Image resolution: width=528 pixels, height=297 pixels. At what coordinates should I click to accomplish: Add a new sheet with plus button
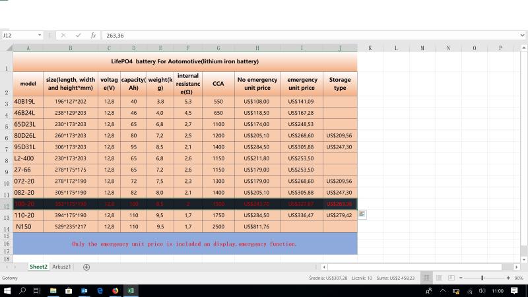coord(86,267)
